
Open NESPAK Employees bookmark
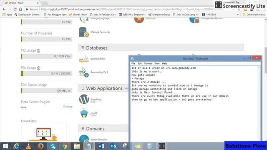(132, 15)
